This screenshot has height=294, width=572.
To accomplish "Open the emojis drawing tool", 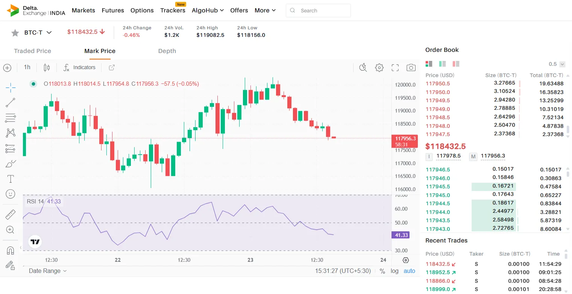I will [10, 194].
